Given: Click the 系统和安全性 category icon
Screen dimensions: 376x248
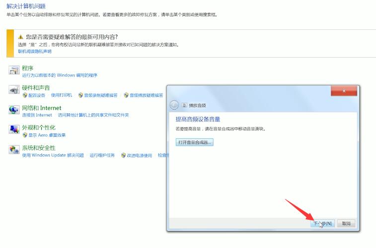Looking at the screenshot, I should pyautogui.click(x=14, y=149).
